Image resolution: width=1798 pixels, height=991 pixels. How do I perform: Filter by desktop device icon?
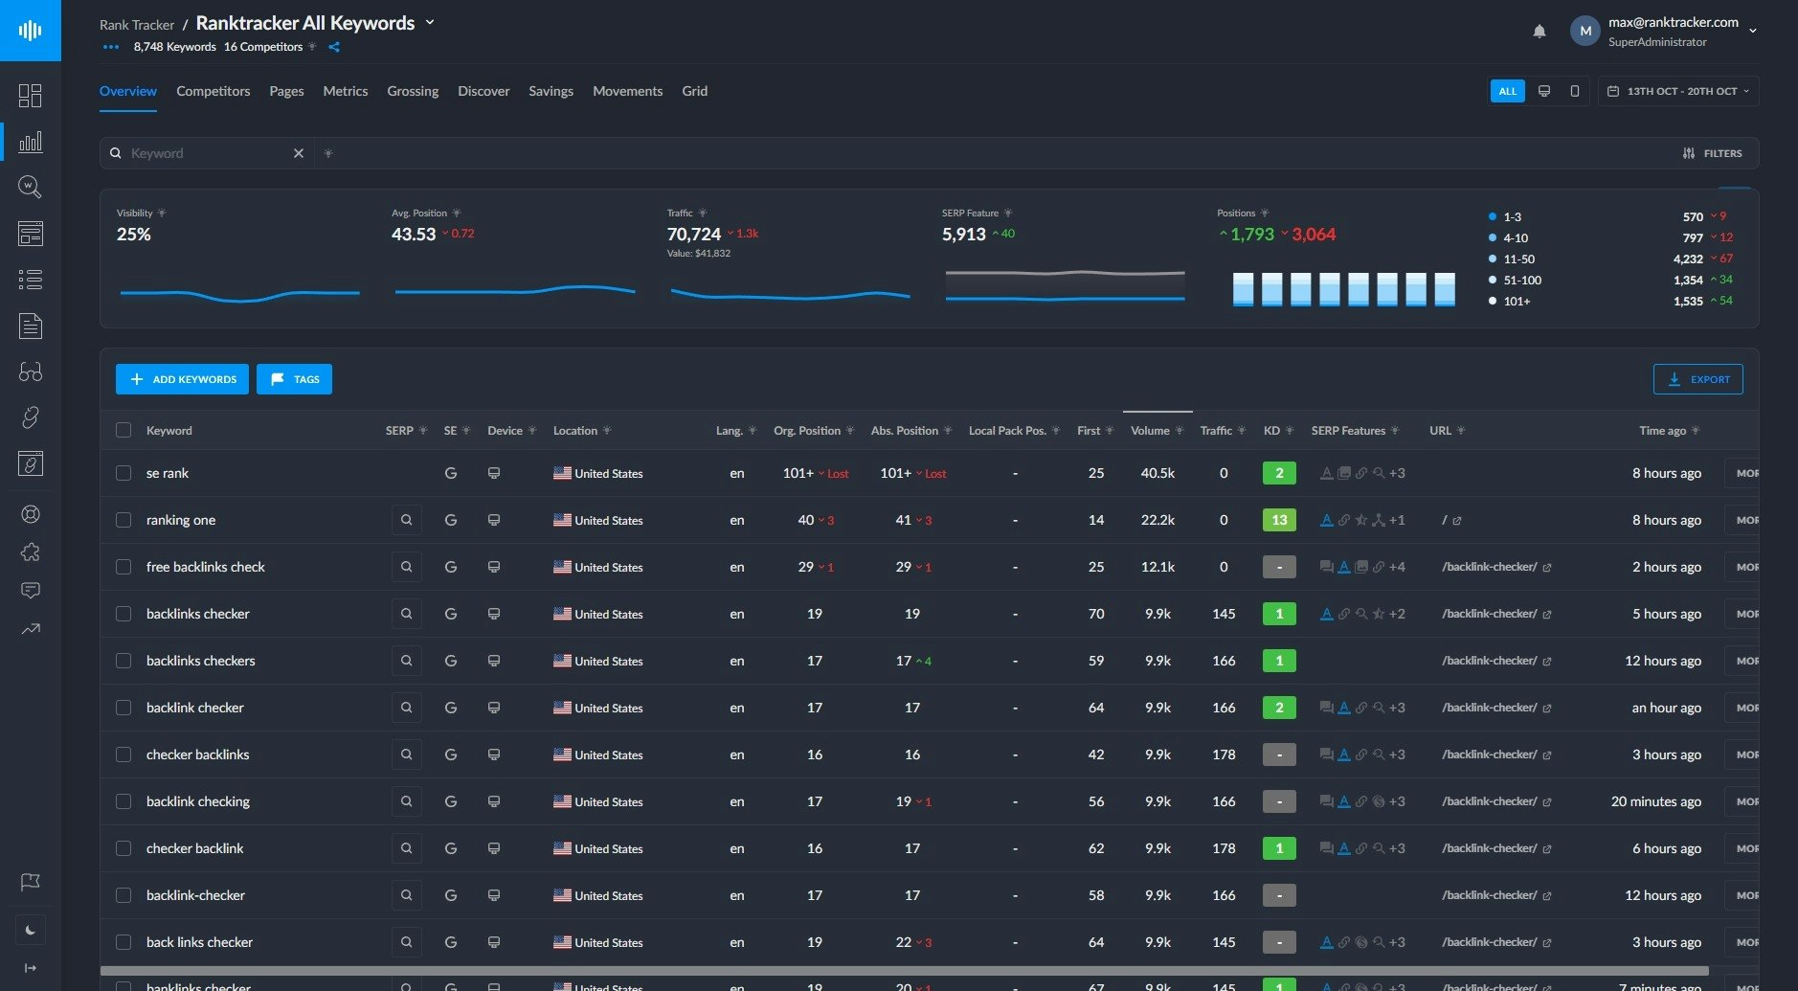[x=1544, y=91]
